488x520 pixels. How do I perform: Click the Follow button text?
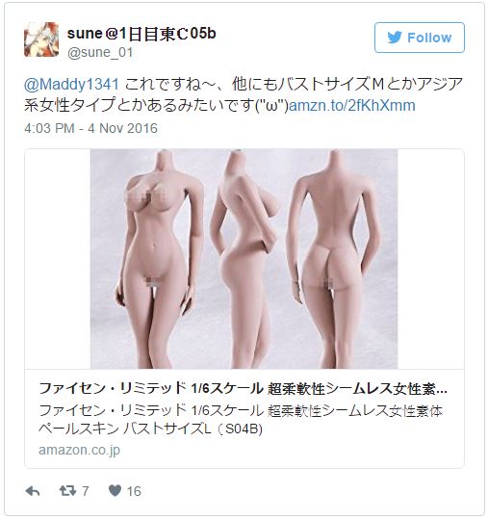coord(429,38)
